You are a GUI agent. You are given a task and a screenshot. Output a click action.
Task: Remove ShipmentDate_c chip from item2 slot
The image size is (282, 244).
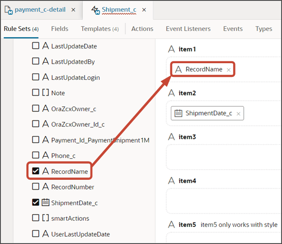[238, 114]
